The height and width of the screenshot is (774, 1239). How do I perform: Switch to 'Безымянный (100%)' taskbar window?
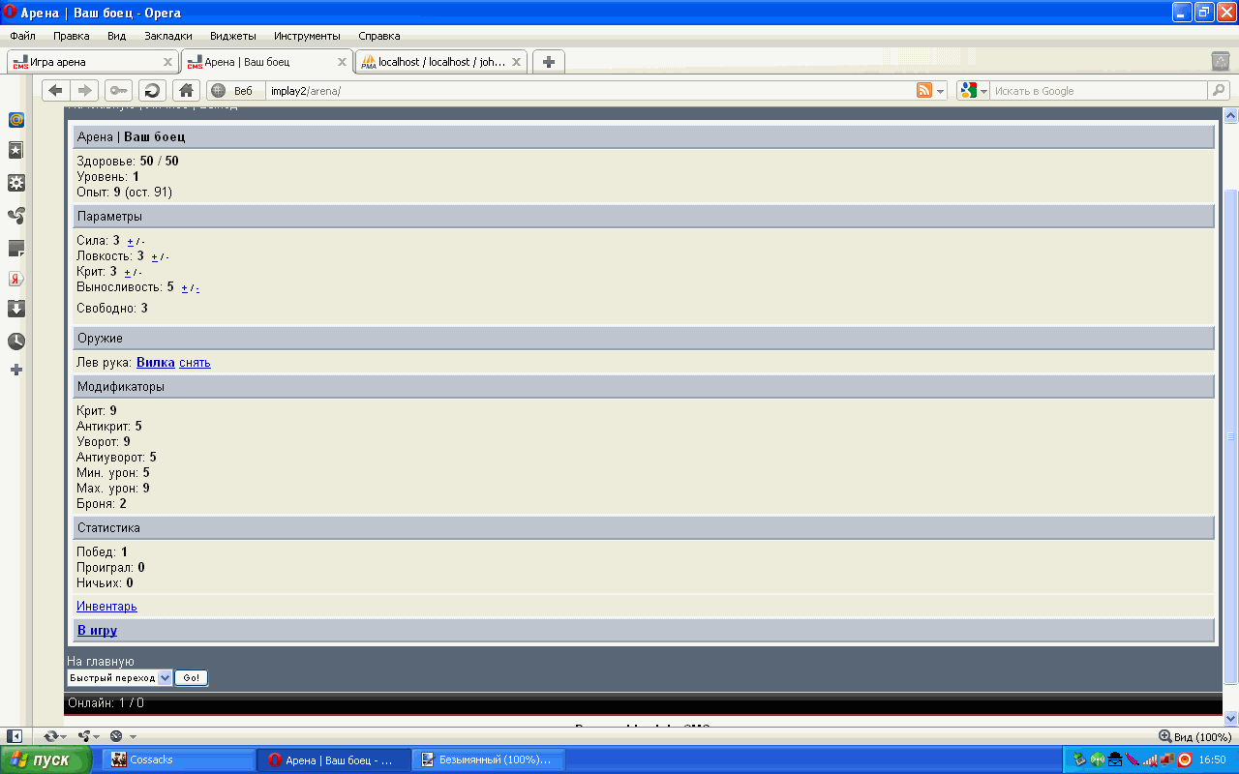[x=489, y=760]
